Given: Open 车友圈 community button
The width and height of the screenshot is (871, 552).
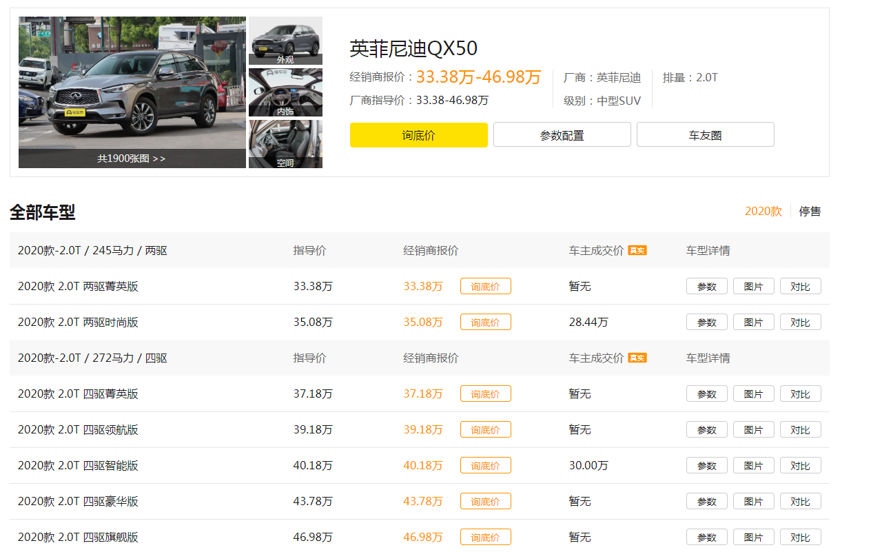Looking at the screenshot, I should coord(706,135).
